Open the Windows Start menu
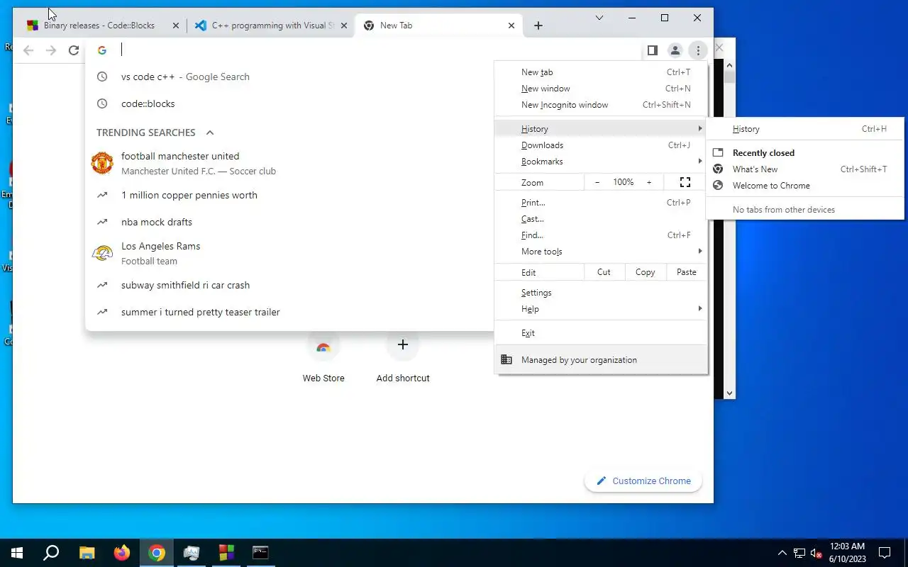Screen dimensions: 908x567 17,553
